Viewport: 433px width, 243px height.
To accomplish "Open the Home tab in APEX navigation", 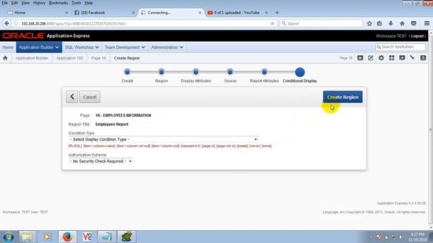I will 7,47.
